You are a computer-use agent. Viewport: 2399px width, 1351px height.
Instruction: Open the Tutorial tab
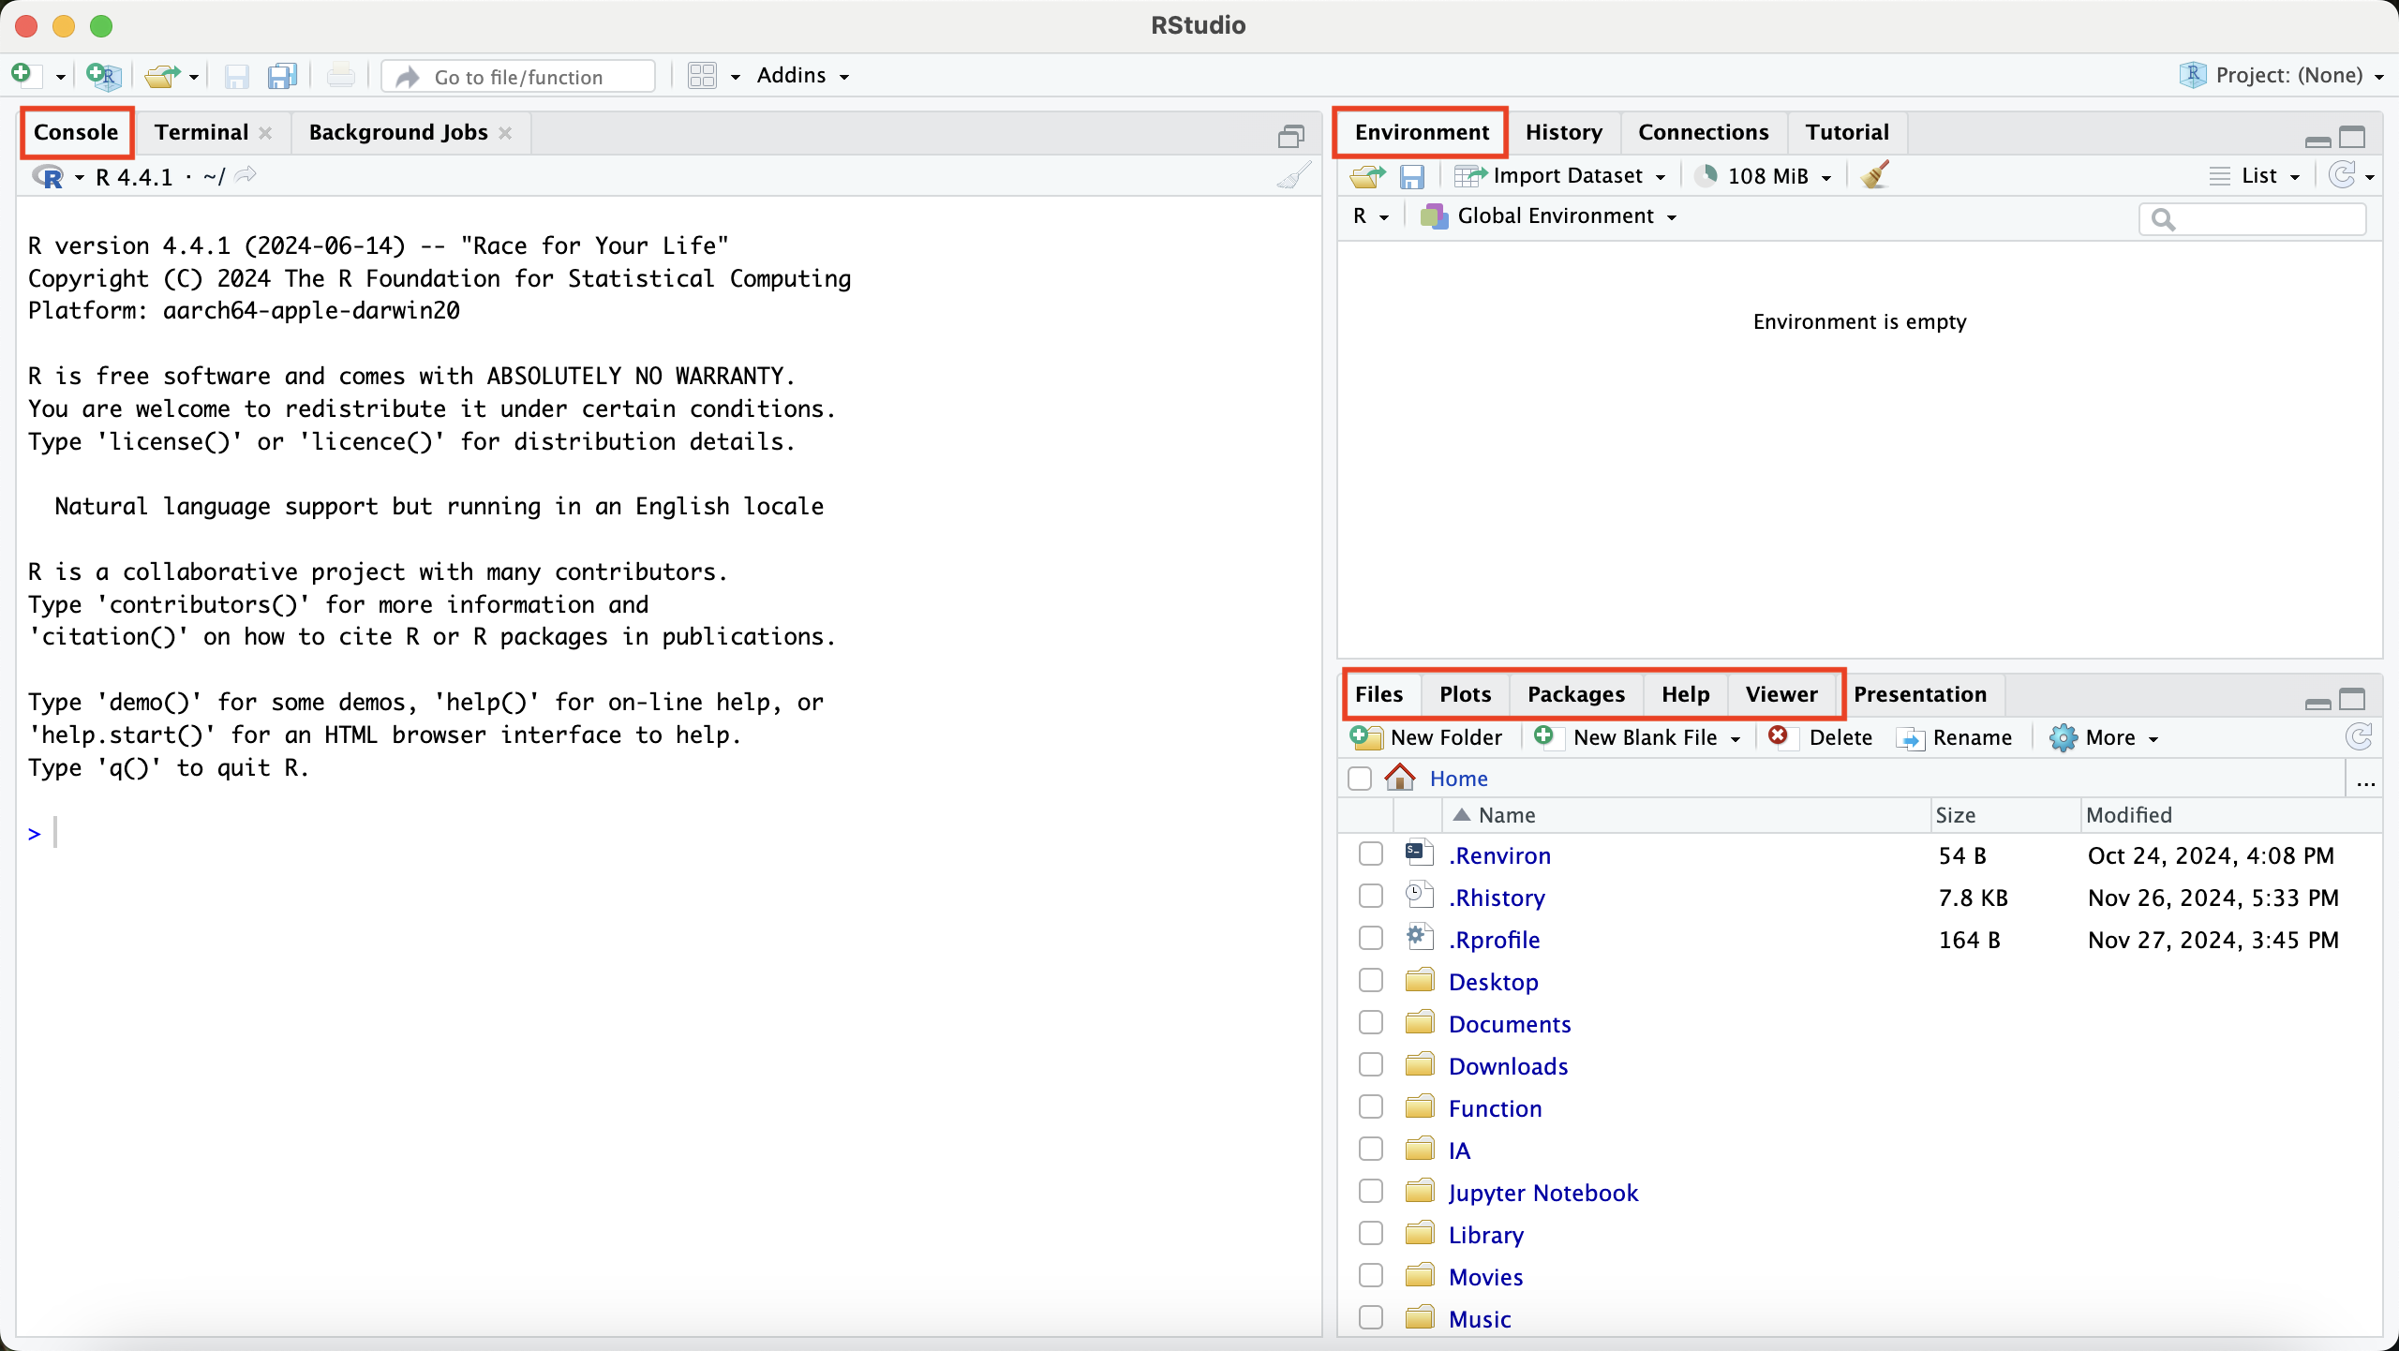(1847, 132)
